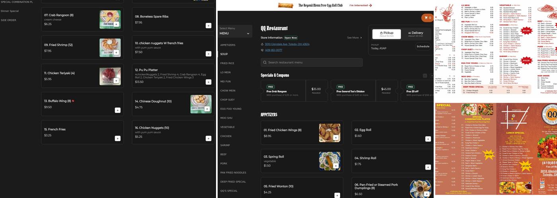Switch order type to Delivery
Image resolution: width=557 pixels, height=198 pixels.
click(415, 34)
